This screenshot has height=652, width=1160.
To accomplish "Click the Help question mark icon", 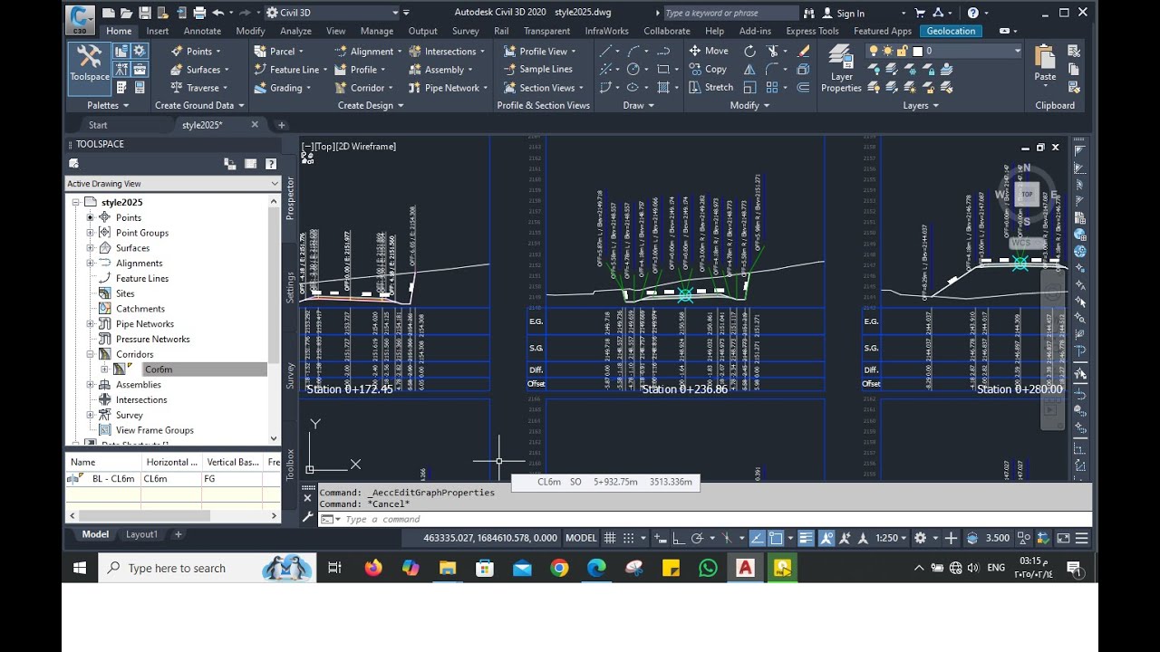I will point(972,13).
